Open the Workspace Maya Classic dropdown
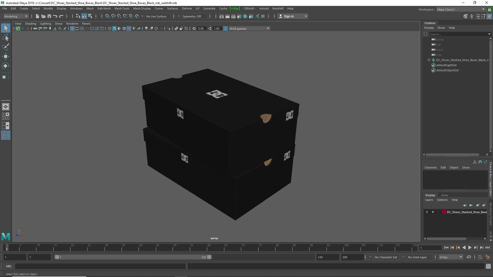493x277 pixels. point(483,9)
